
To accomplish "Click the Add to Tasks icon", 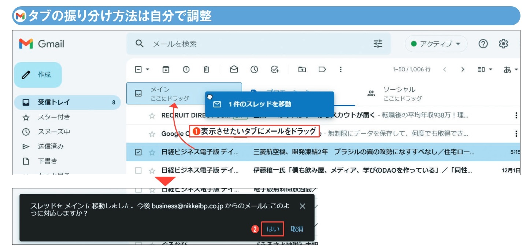I will (x=275, y=69).
